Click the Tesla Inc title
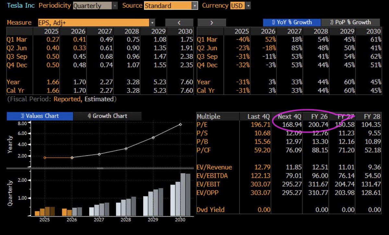389x235 pixels. pyautogui.click(x=20, y=6)
